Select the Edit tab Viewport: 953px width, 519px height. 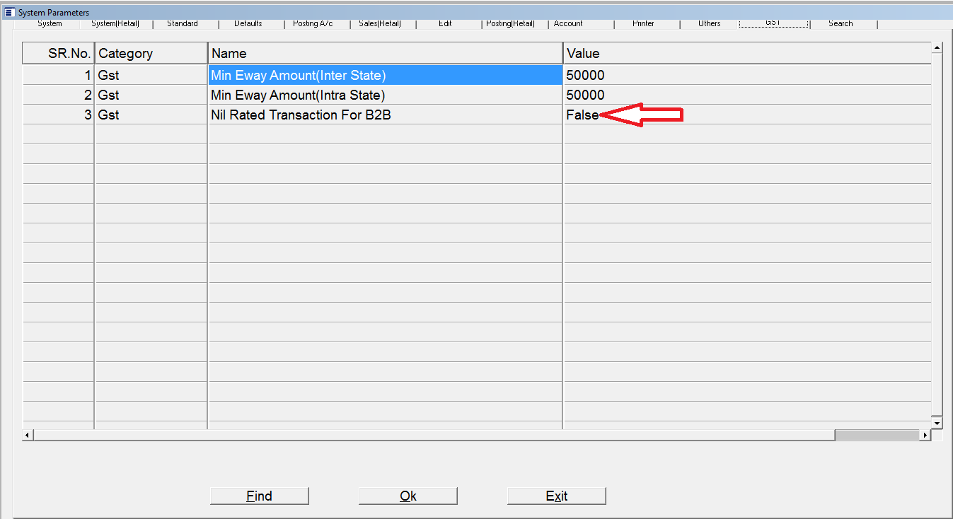[x=445, y=23]
